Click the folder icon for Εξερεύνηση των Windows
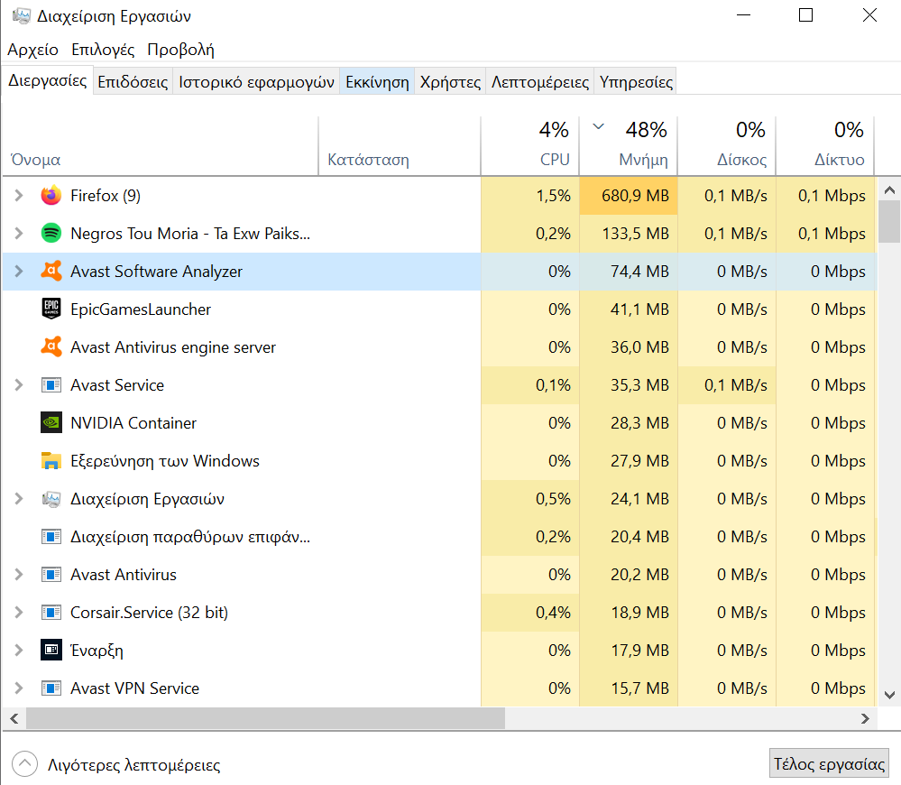 [51, 461]
